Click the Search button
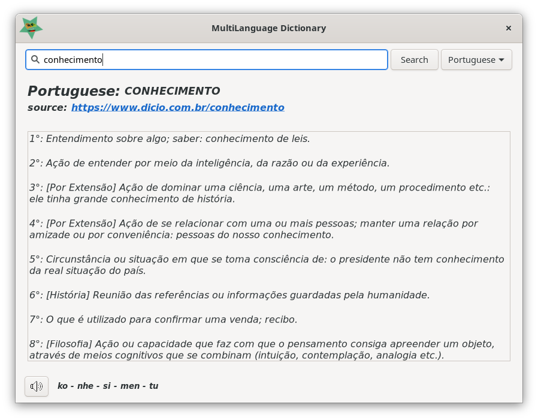538x420 pixels. [414, 60]
